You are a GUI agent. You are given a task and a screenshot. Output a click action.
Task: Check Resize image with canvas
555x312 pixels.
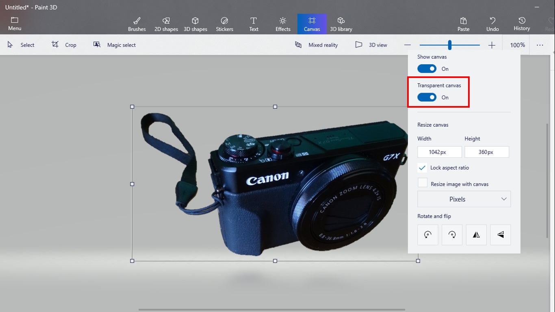tap(423, 184)
